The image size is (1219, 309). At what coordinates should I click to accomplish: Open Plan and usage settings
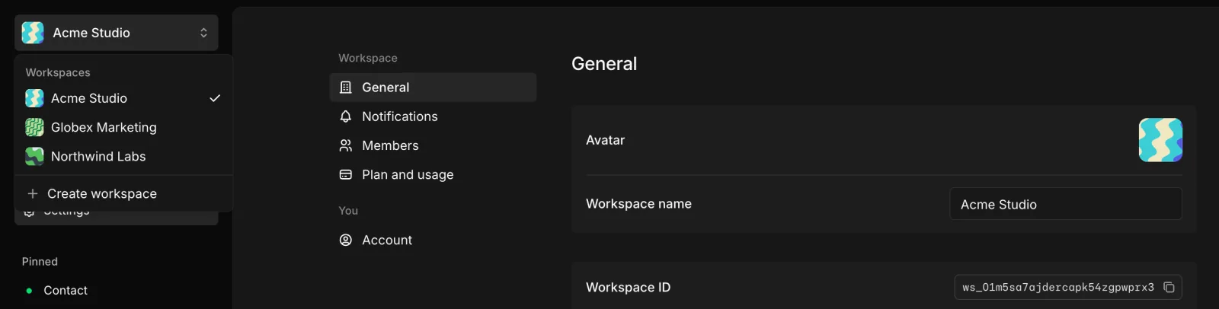click(x=433, y=174)
